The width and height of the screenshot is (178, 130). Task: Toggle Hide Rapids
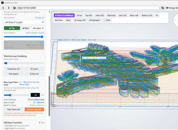[x=14, y=74]
